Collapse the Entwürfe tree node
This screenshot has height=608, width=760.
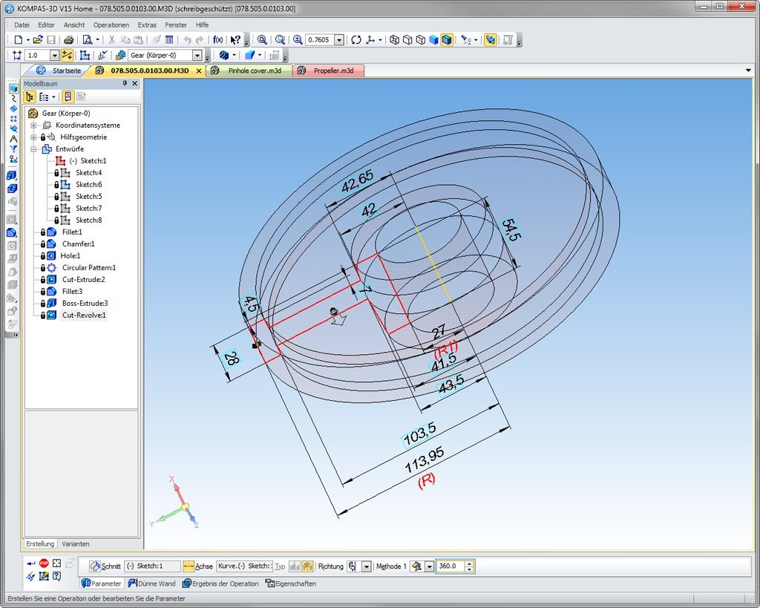pyautogui.click(x=33, y=149)
